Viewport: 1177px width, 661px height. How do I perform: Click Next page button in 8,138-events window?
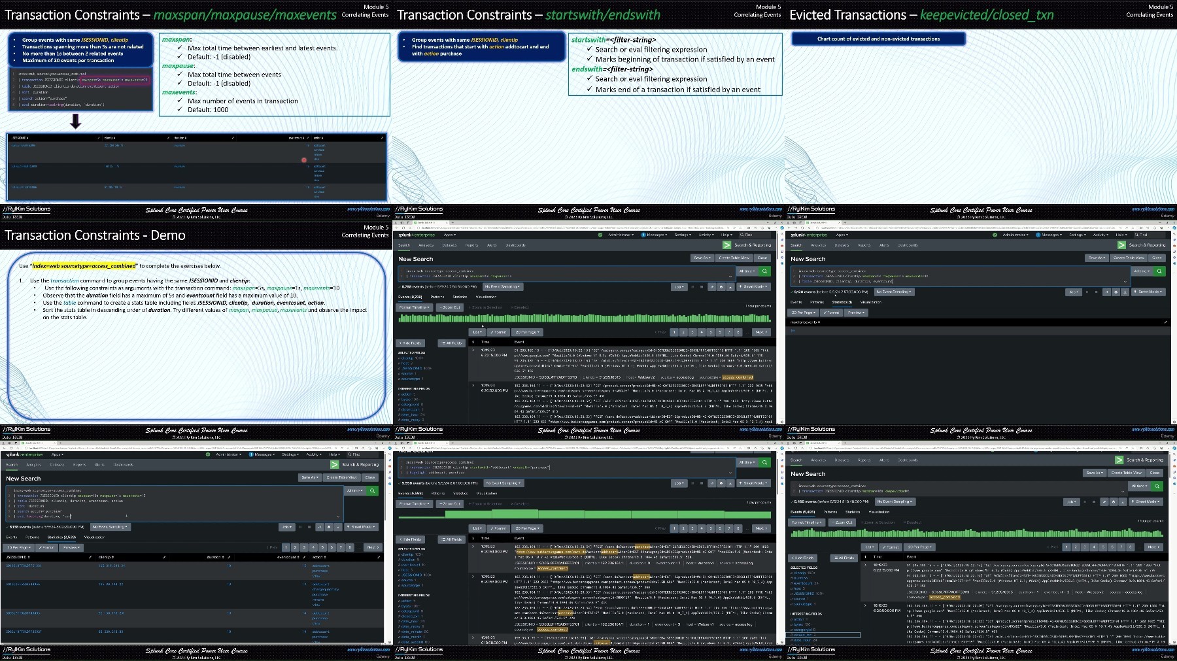(x=372, y=547)
